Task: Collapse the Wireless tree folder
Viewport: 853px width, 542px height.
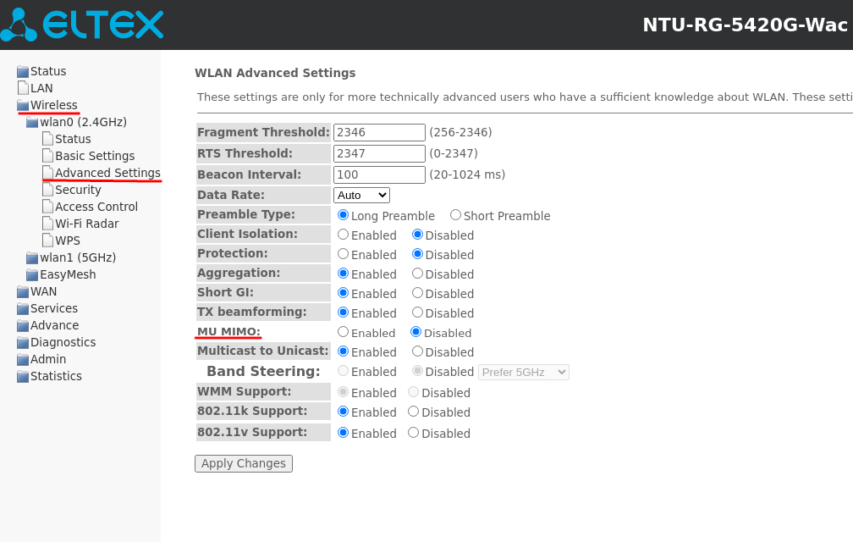Action: 23,106
